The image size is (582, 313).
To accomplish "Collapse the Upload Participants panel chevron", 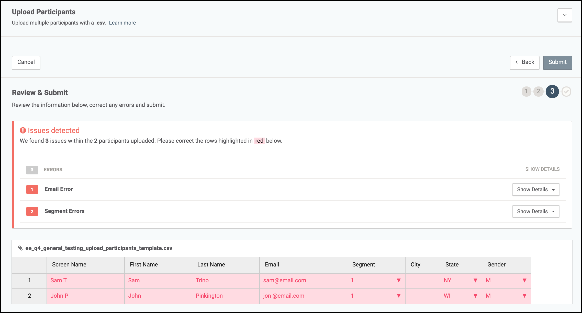I will coord(565,15).
